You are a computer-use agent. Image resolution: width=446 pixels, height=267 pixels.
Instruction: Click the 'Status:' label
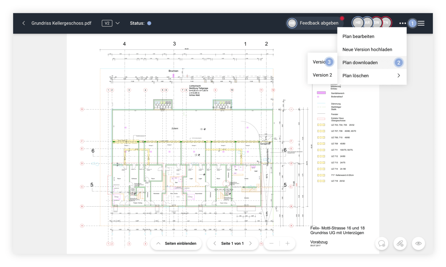pyautogui.click(x=137, y=23)
